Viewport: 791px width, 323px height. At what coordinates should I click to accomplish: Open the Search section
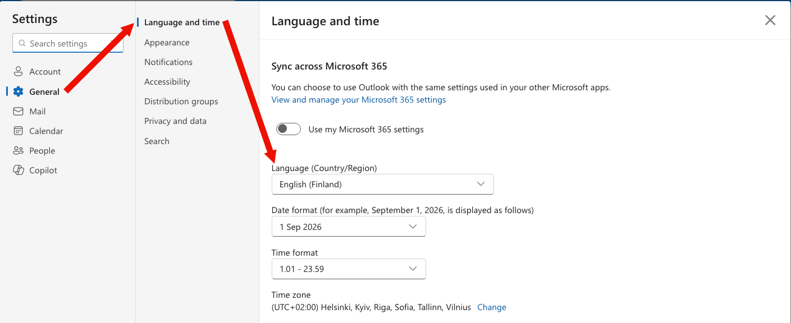click(x=157, y=141)
